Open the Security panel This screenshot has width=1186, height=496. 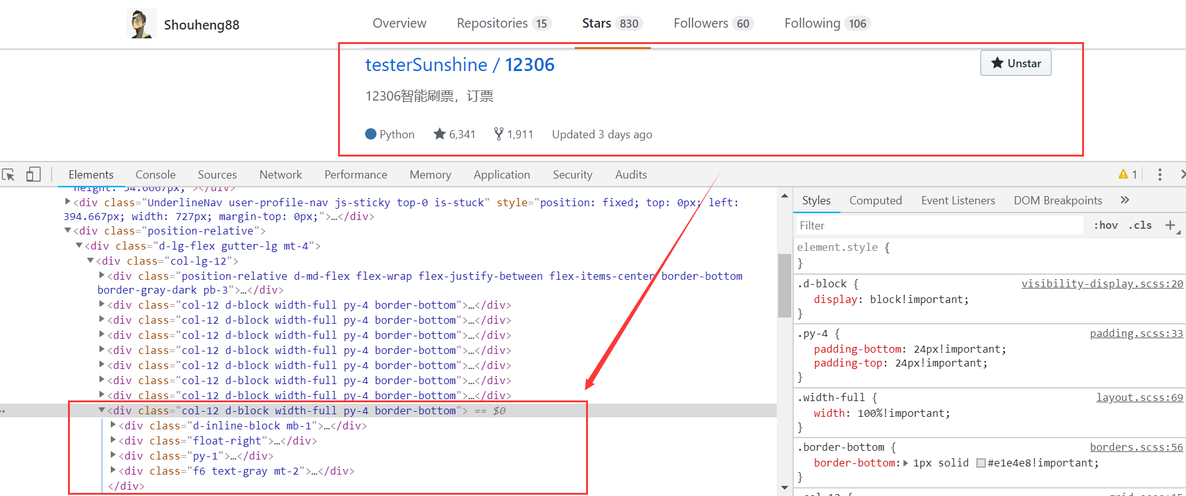coord(572,175)
